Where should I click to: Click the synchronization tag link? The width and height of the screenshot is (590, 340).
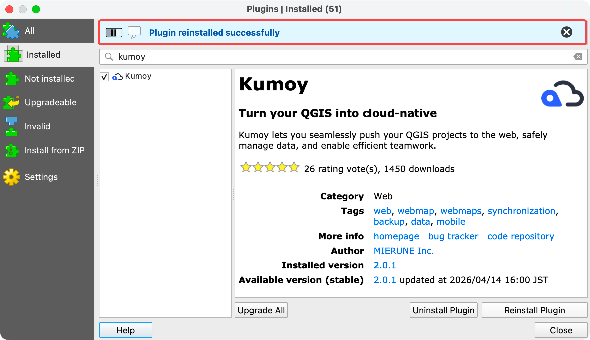(521, 211)
